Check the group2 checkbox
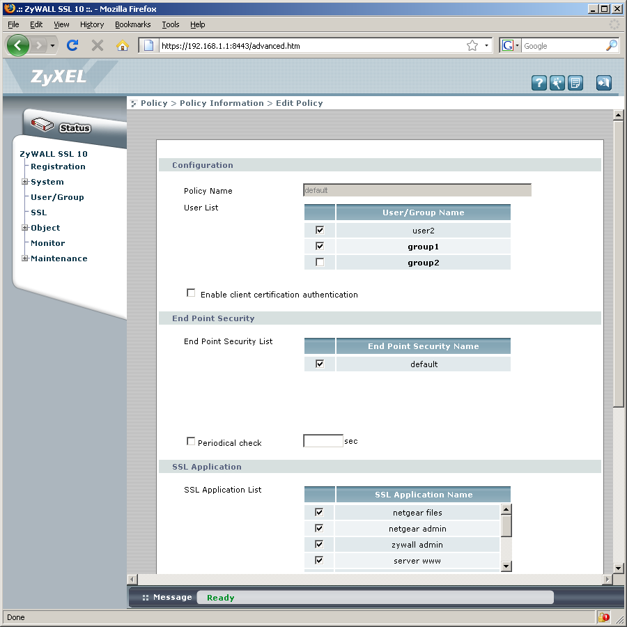This screenshot has width=627, height=627. (320, 262)
